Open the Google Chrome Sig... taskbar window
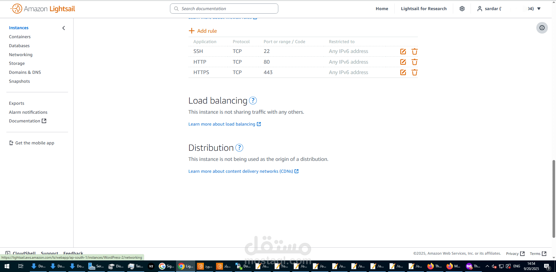 pyautogui.click(x=167, y=266)
